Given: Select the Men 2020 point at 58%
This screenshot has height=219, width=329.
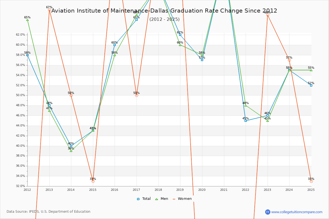Looking at the screenshot, I should [202, 55].
